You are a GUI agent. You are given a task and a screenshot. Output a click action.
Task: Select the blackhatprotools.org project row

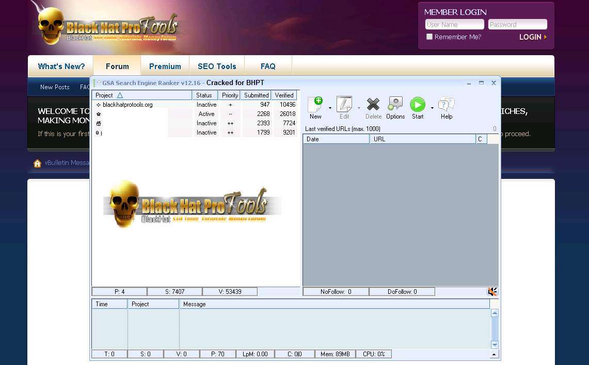(195, 105)
